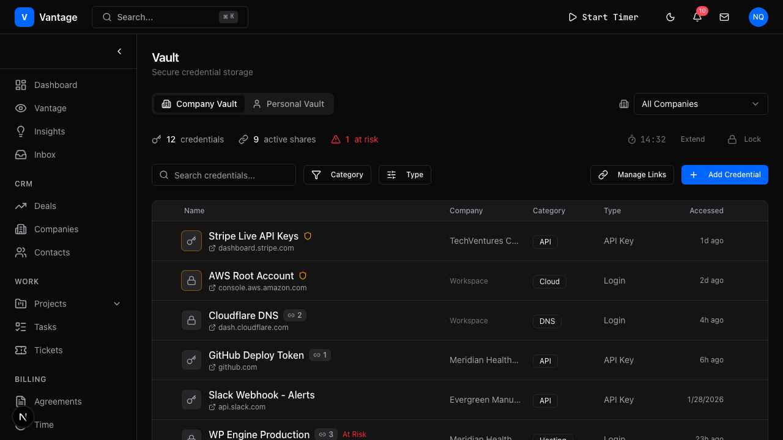Toggle dark mode moon icon
This screenshot has height=440, width=783.
click(670, 17)
